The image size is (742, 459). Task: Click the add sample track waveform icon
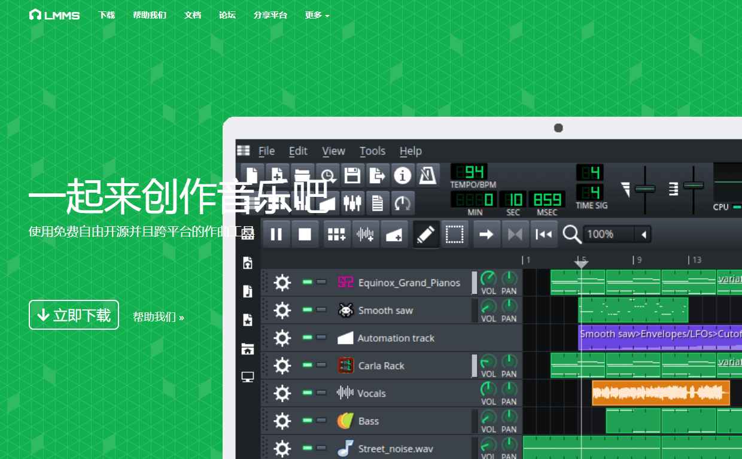pos(366,234)
